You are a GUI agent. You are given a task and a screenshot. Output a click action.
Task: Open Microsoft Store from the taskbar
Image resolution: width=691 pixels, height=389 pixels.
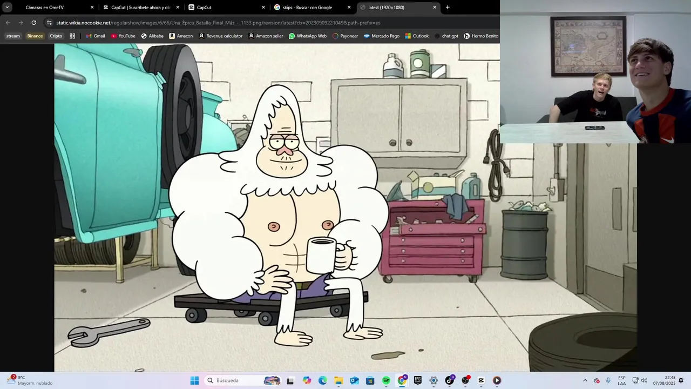pos(370,380)
